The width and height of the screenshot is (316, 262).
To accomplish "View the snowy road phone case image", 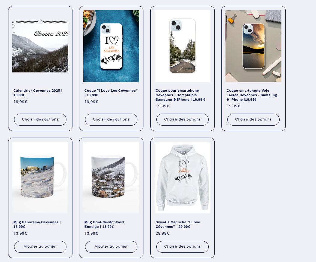I will pyautogui.click(x=183, y=46).
